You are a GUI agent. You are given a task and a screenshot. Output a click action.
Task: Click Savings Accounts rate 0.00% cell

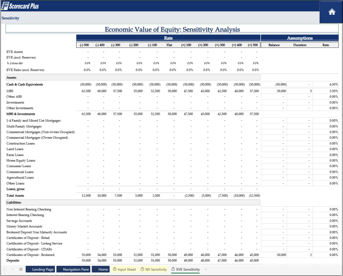(326, 221)
